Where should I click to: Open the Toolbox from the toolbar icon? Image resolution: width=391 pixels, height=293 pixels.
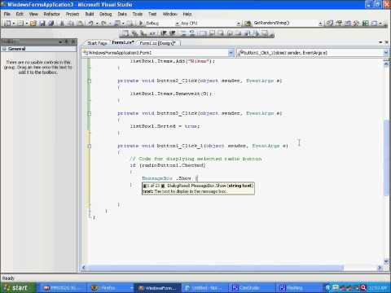pos(357,24)
